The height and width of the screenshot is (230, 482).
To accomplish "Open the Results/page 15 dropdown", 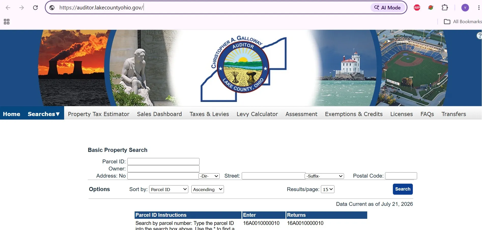I will [x=328, y=189].
